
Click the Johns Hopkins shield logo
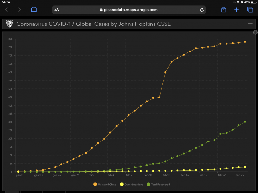9,24
